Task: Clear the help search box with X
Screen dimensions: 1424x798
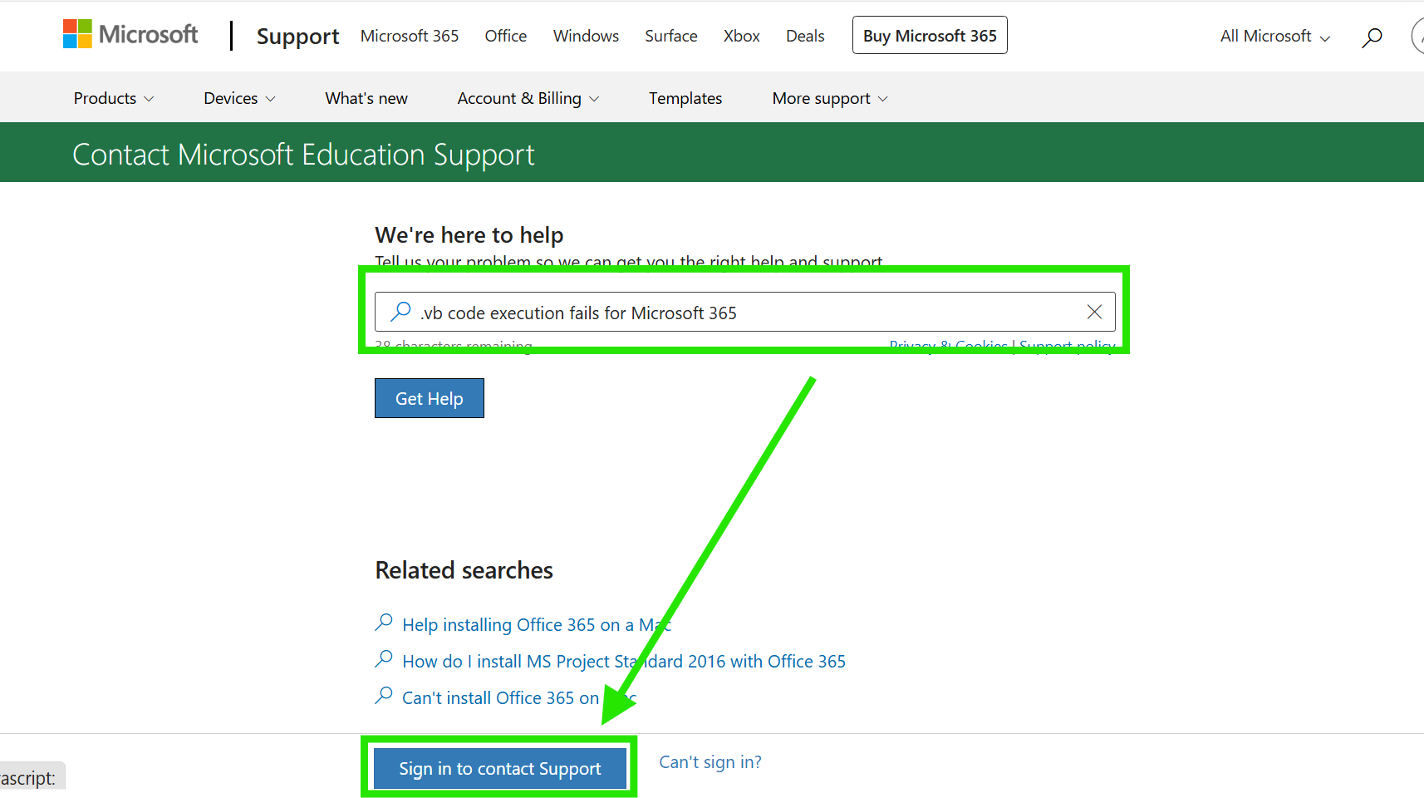Action: pos(1094,312)
